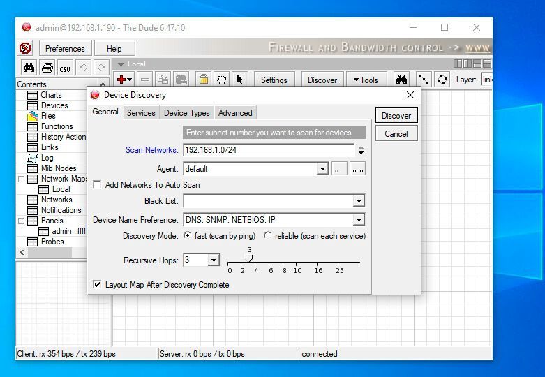This screenshot has height=377, width=545.
Task: Click the padlock lock icon in map toolbar
Action: coord(203,80)
